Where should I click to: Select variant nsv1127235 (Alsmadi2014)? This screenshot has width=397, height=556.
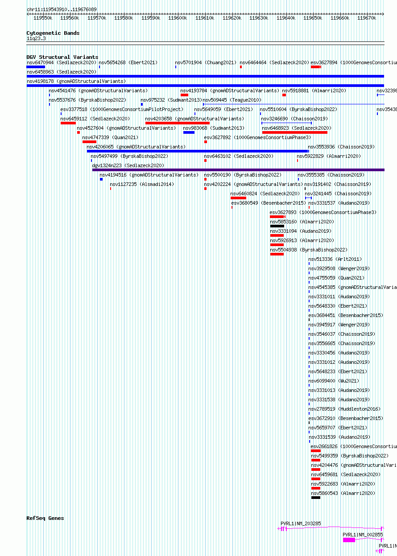142,184
